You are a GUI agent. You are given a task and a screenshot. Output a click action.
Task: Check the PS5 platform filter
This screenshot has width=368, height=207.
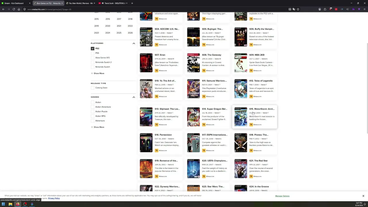point(93,53)
